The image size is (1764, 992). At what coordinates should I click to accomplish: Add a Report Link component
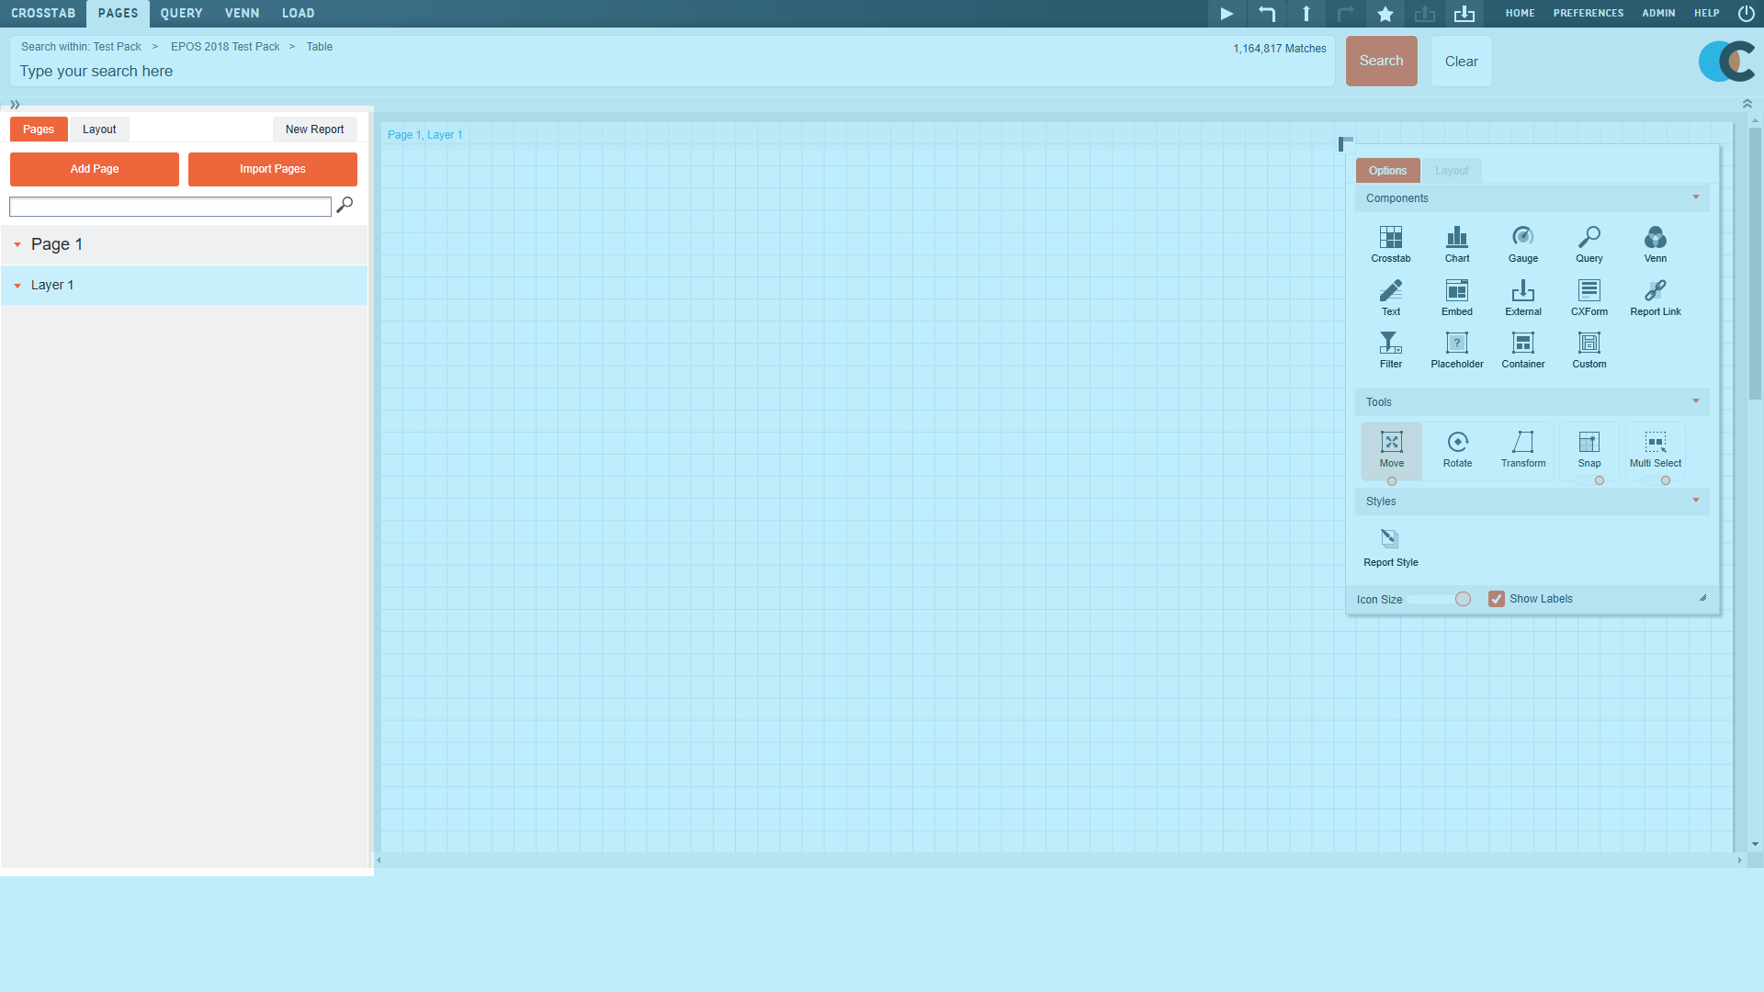1655,297
